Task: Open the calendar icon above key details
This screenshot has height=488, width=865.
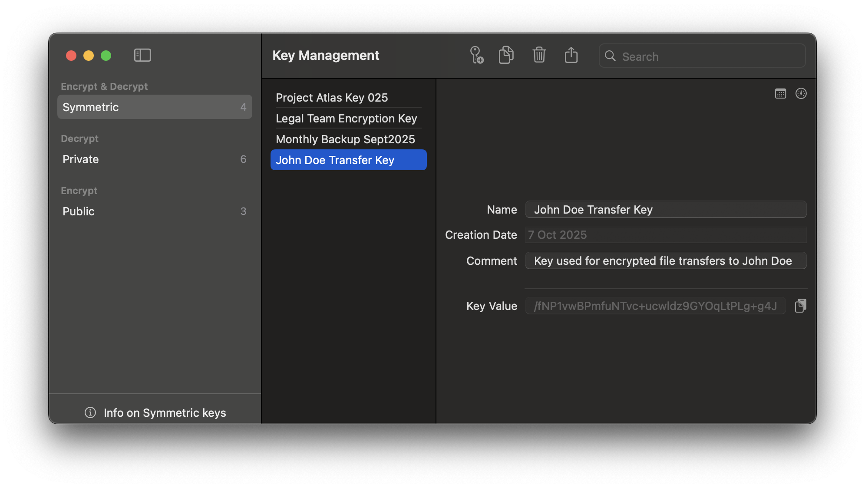Action: pyautogui.click(x=780, y=93)
